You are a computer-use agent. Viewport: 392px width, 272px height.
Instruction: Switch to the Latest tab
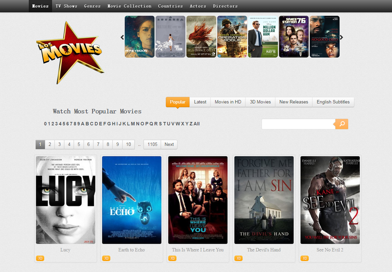click(x=200, y=102)
